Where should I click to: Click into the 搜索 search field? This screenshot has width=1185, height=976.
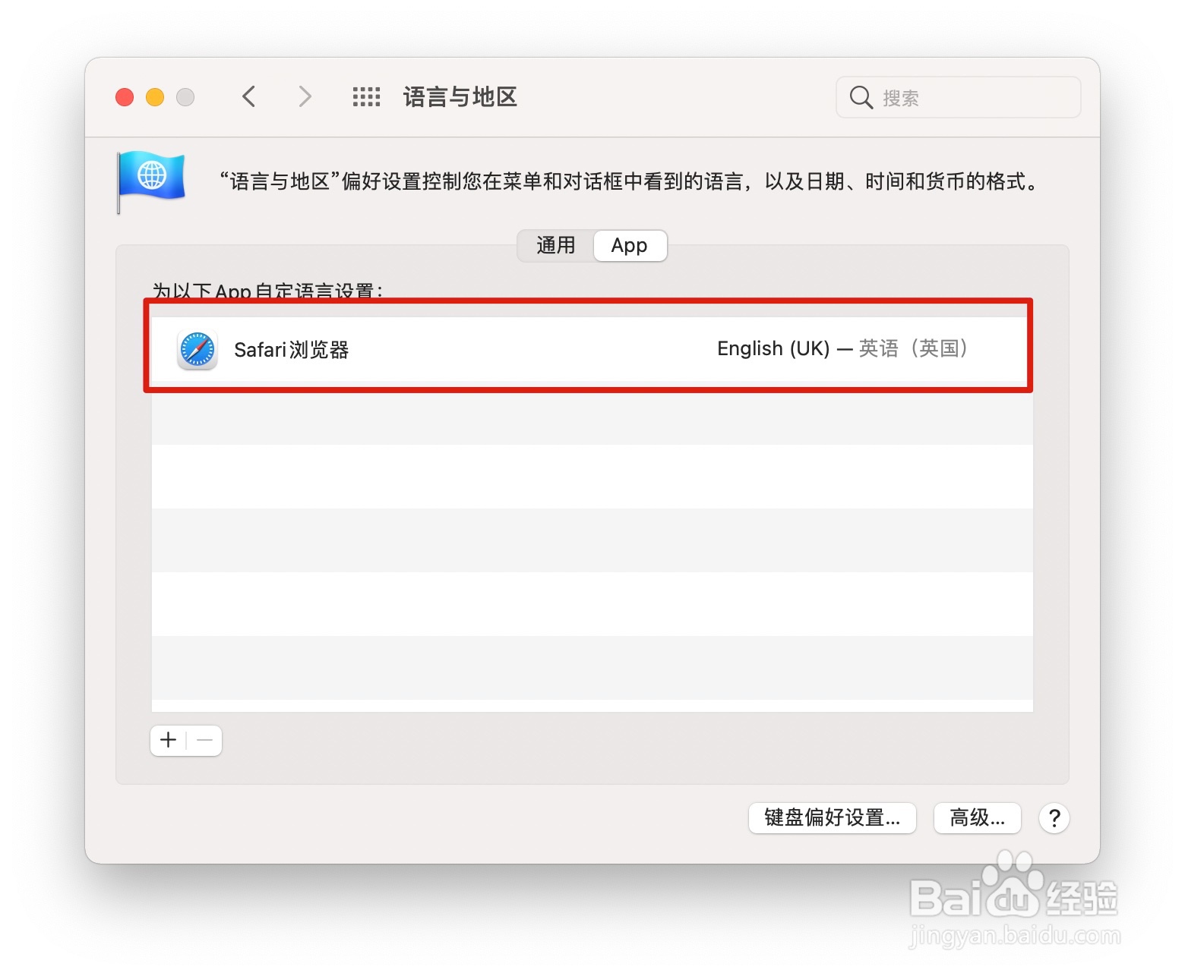click(959, 97)
